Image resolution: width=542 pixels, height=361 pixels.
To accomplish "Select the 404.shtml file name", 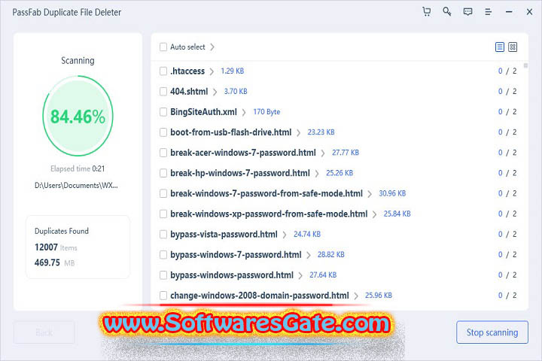I will pyautogui.click(x=189, y=91).
